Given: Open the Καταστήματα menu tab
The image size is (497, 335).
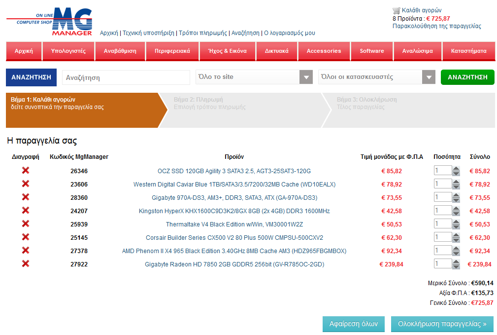Looking at the screenshot, I should 469,51.
